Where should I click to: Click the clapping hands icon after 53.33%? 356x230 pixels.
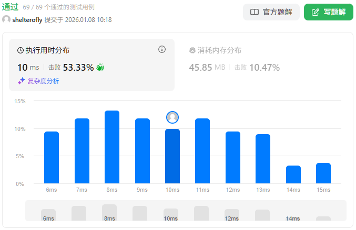100,68
